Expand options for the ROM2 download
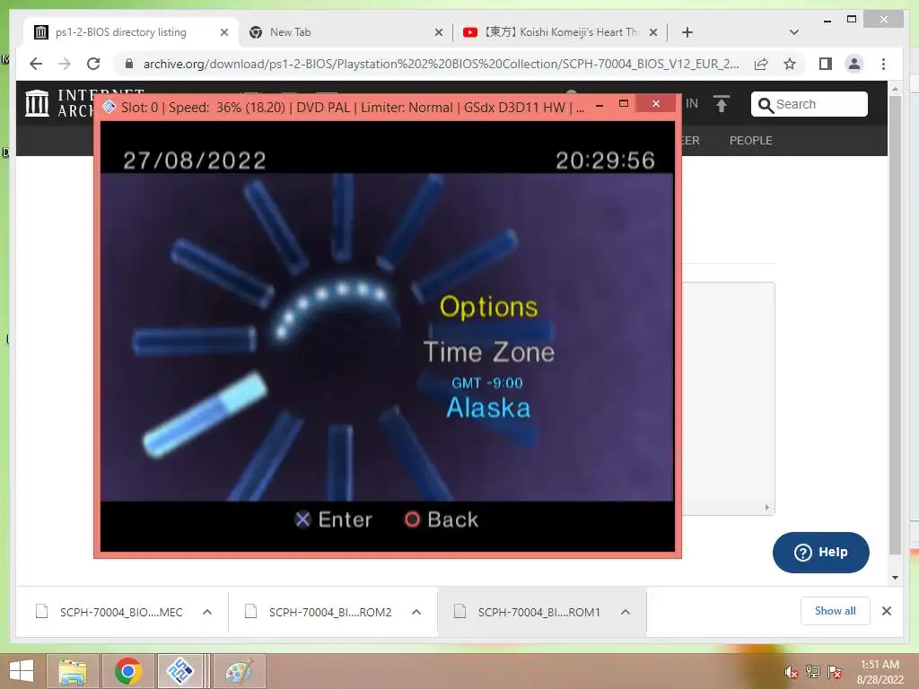 point(416,612)
